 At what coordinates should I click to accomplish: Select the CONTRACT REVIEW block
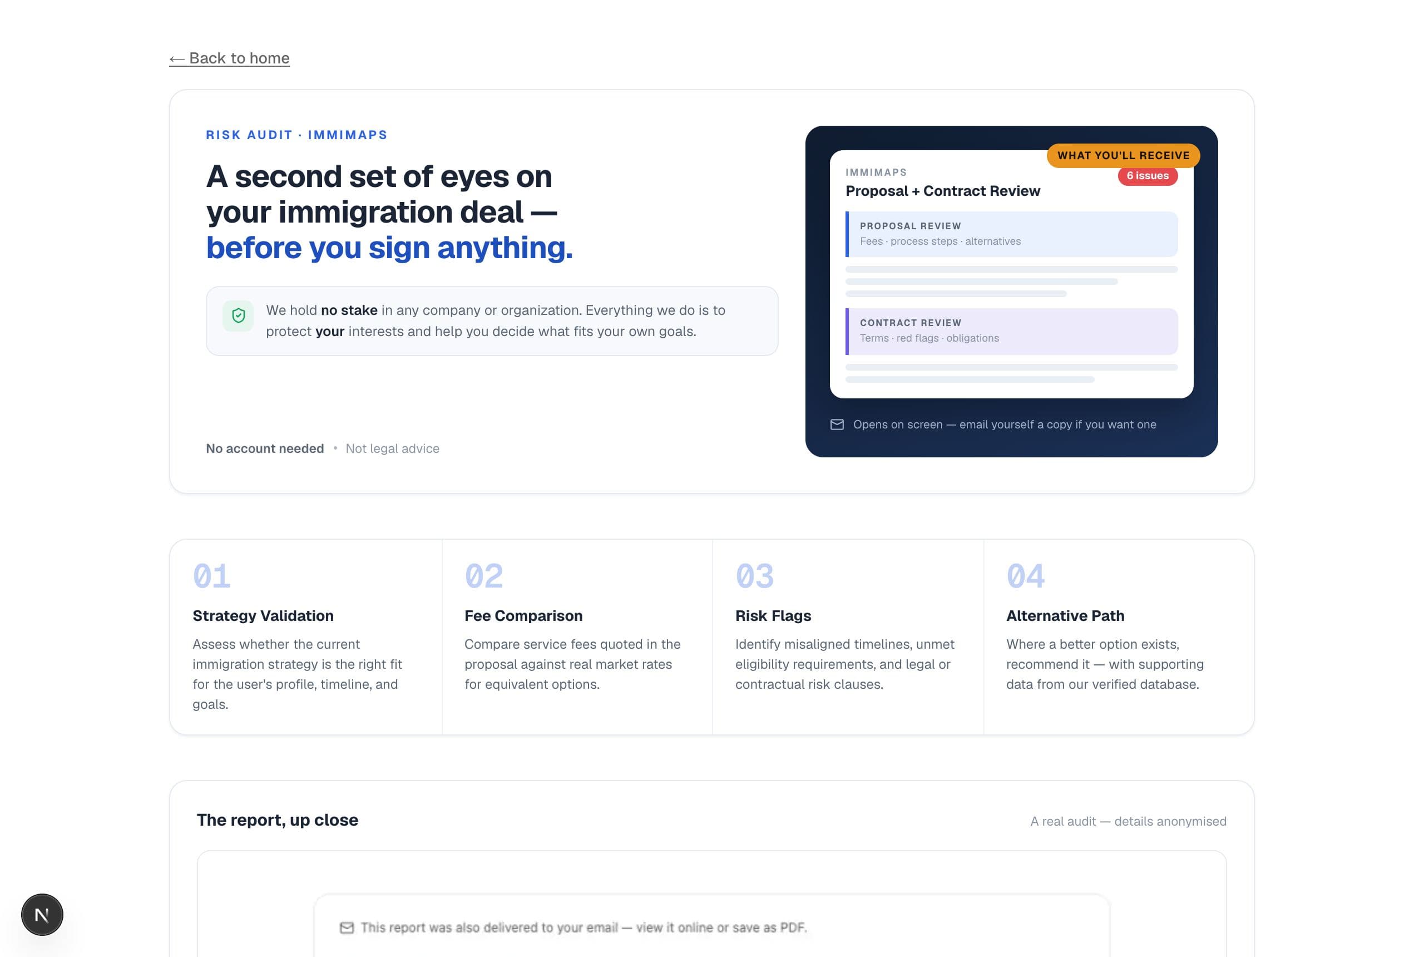click(1012, 332)
